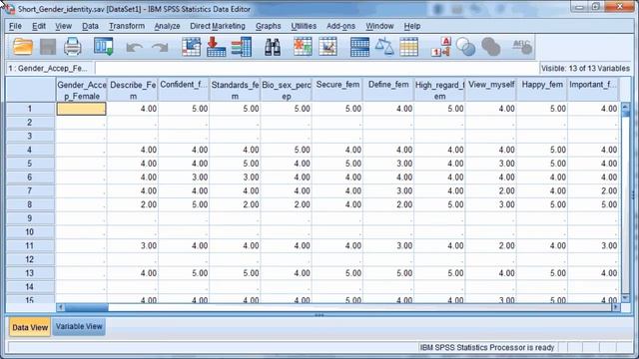
Task: Click the Insert variable icon
Action: [328, 47]
